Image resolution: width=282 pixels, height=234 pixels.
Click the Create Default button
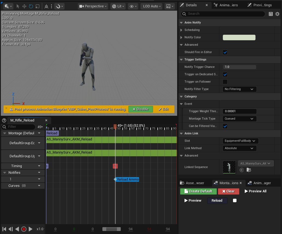pos(198,191)
